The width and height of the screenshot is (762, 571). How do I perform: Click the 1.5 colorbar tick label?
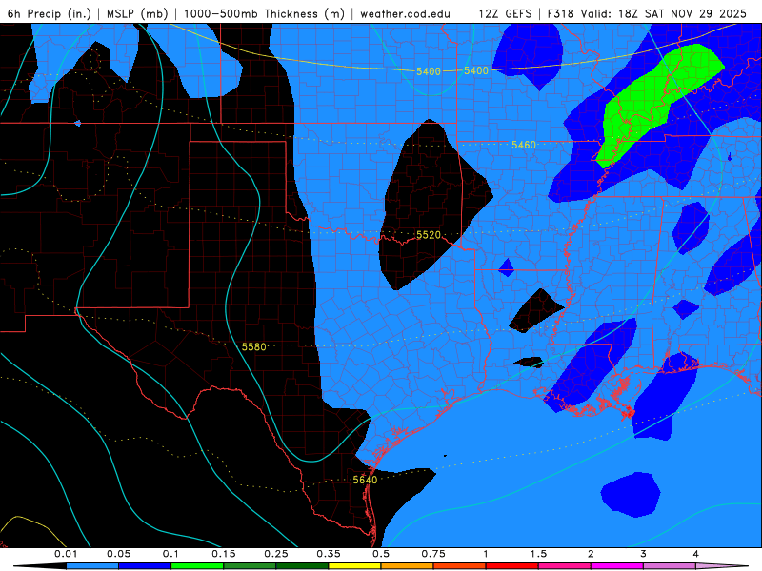pos(538,554)
